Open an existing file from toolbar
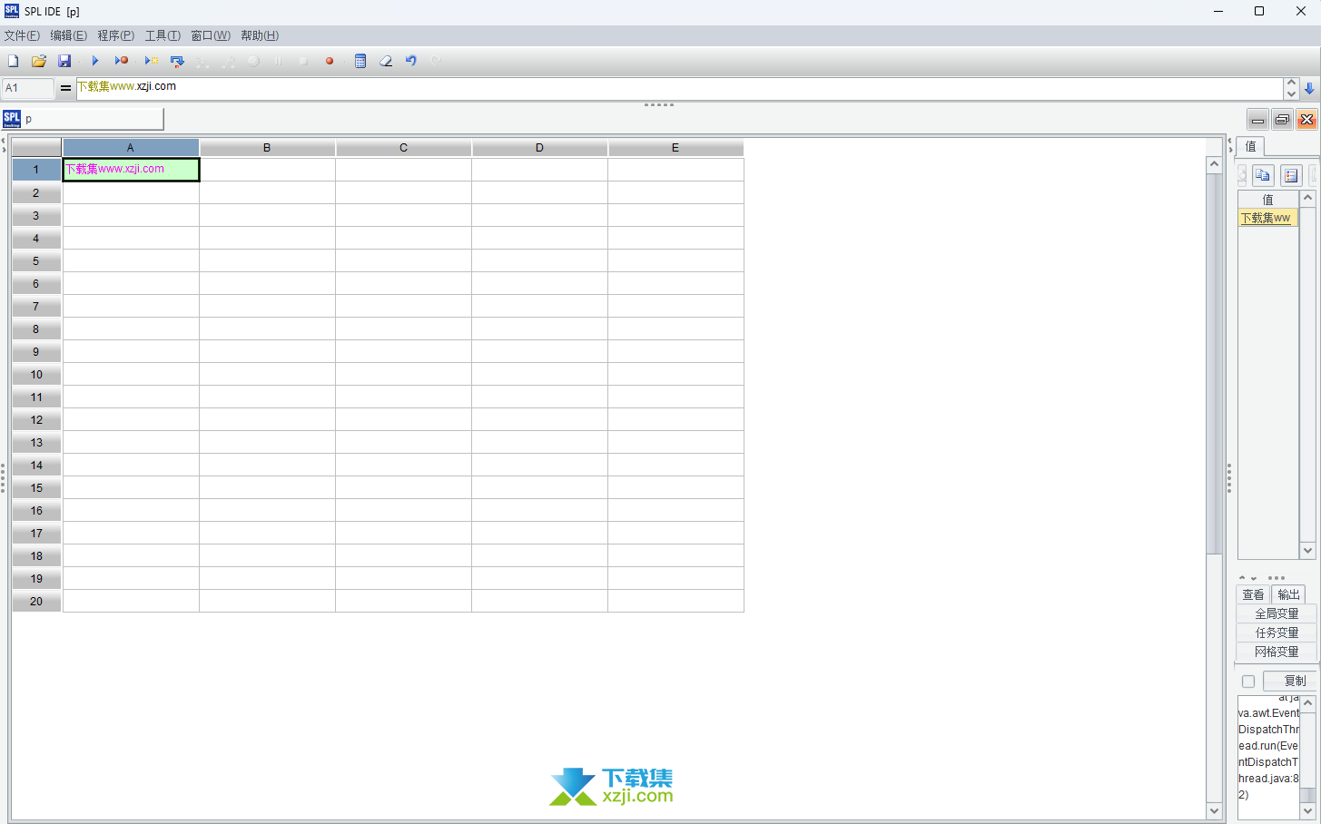Image resolution: width=1321 pixels, height=824 pixels. (x=38, y=61)
